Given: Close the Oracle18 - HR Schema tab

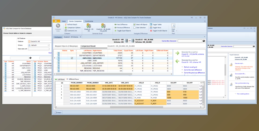Looking at the screenshot, I should [x=80, y=37].
